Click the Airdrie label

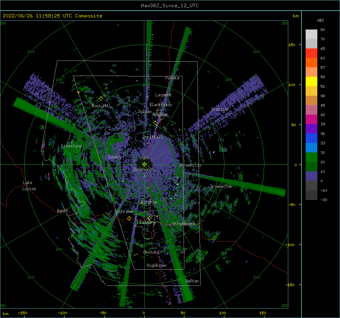[x=149, y=202]
